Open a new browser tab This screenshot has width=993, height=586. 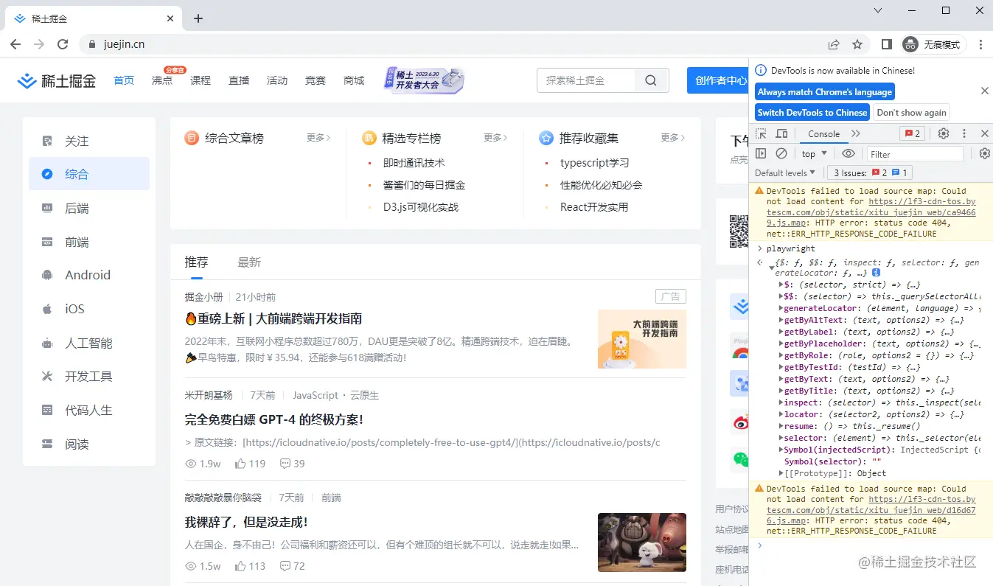198,18
